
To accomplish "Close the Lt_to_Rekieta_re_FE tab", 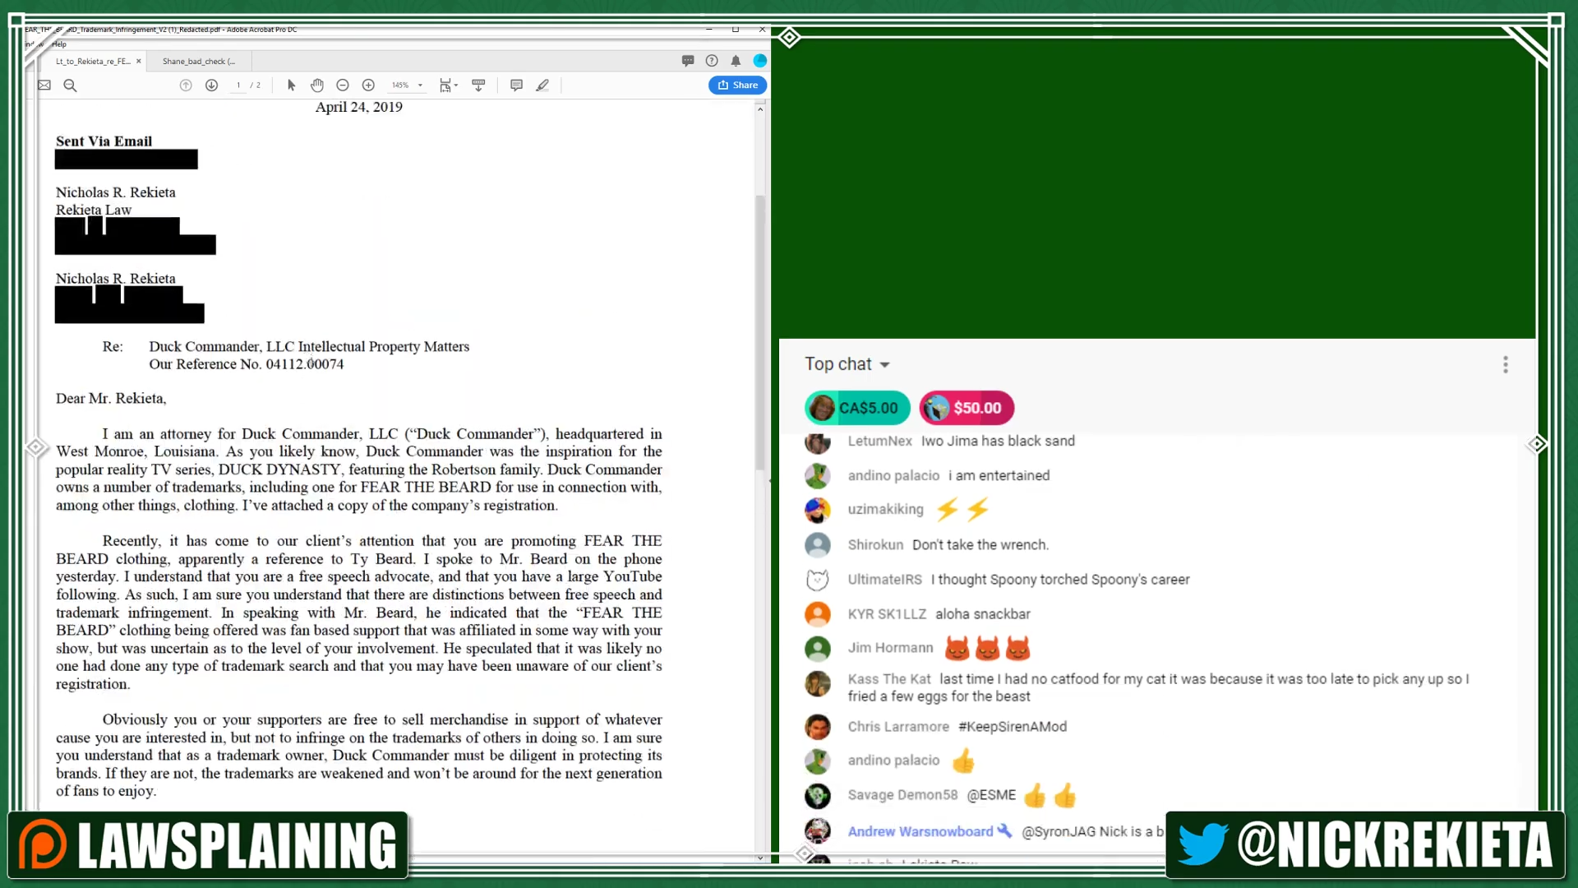I will 139,62.
